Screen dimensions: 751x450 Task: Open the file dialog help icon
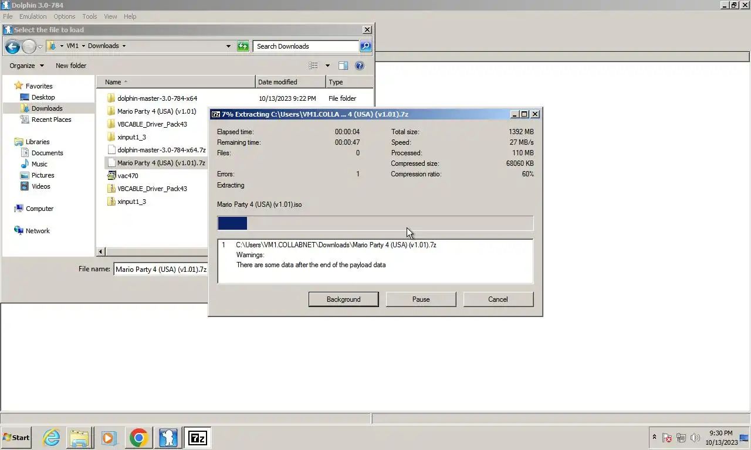click(x=360, y=66)
